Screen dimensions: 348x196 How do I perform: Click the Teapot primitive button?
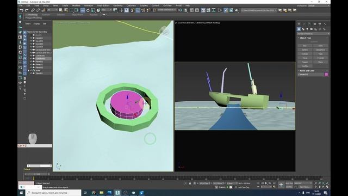304,62
